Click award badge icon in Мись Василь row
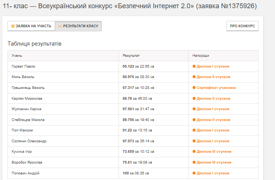Image resolution: width=275 pixels, height=180 pixels. click(194, 77)
